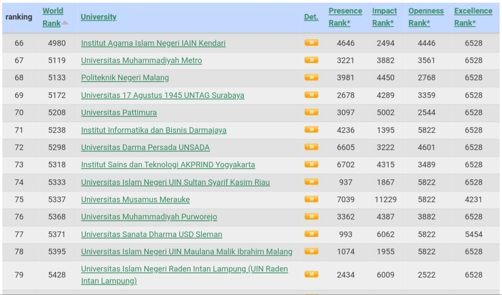Select presence rank value 1074

tap(346, 252)
